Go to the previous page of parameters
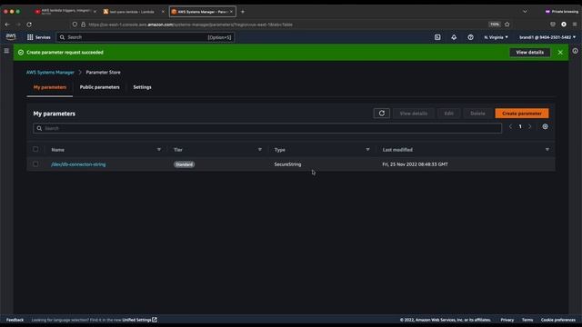 [x=510, y=127]
